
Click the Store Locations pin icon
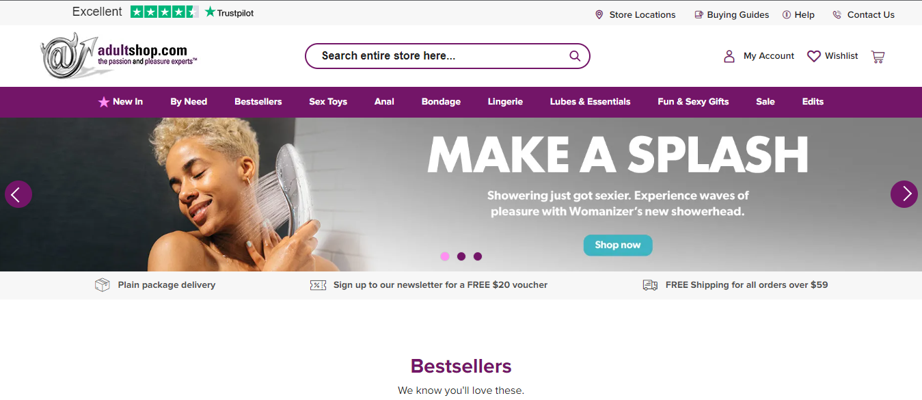coord(599,14)
